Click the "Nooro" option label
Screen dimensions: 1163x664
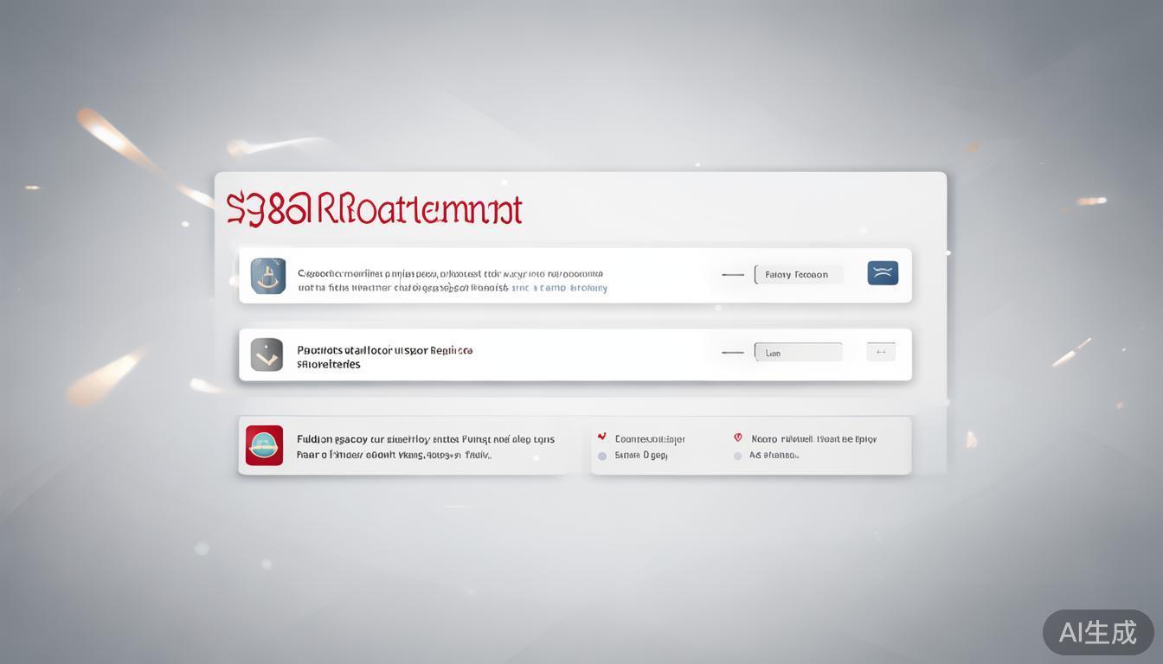813,439
